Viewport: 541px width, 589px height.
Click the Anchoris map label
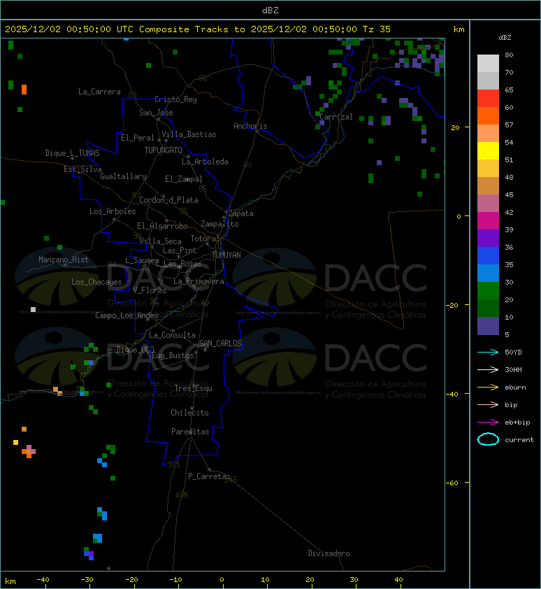click(250, 126)
